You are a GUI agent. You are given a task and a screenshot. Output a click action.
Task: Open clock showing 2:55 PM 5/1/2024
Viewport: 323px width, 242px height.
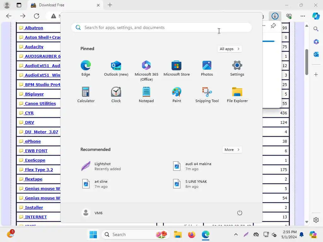(290, 234)
